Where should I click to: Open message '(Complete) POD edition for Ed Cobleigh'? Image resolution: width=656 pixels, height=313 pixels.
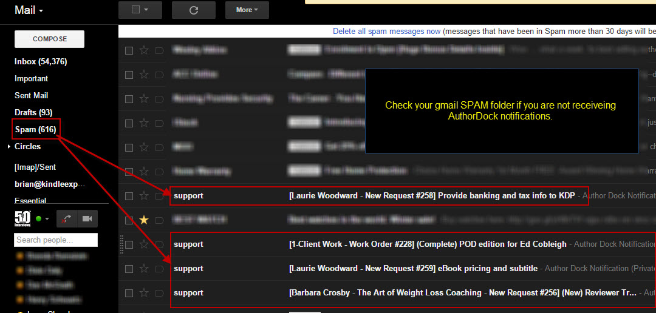tap(491, 244)
